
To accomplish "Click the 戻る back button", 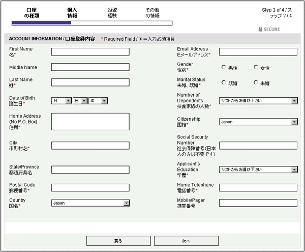I will click(x=118, y=241).
